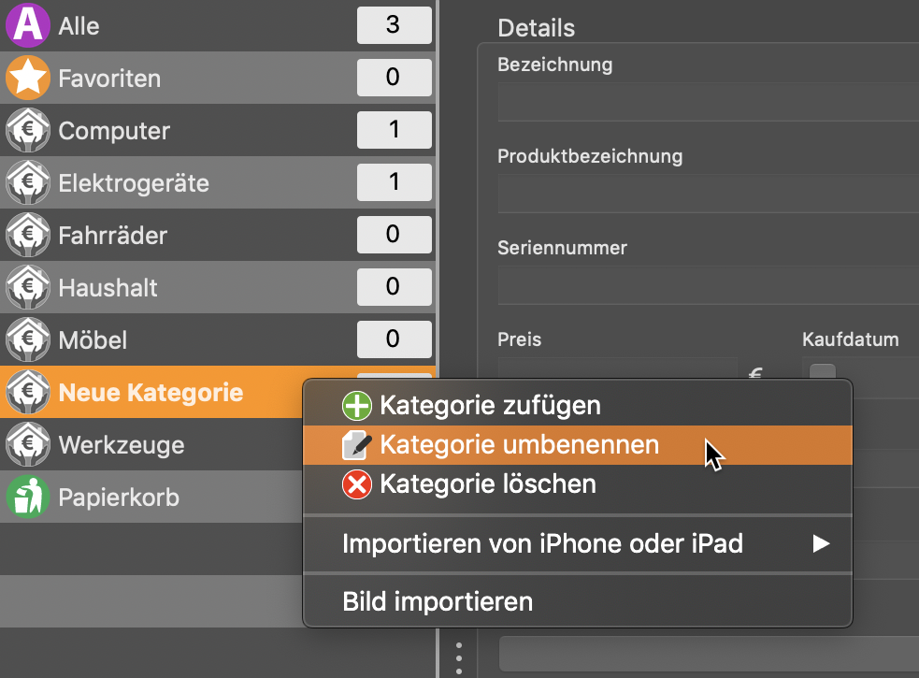
Task: Click the vertical dots splitter handle
Action: 459,658
